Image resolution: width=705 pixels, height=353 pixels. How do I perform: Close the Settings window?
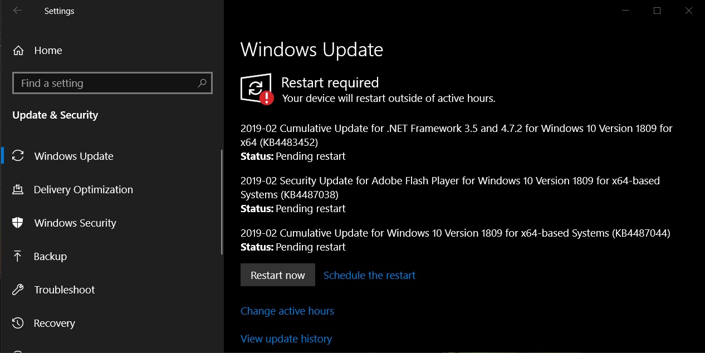click(x=689, y=11)
